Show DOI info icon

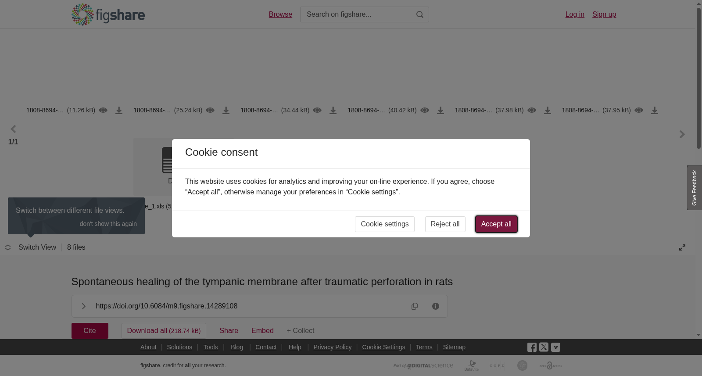(x=436, y=306)
